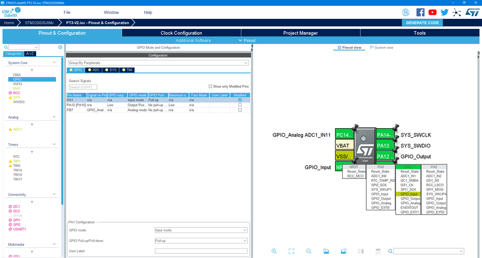
Task: Zoom out of the pinout view
Action: tap(309, 251)
